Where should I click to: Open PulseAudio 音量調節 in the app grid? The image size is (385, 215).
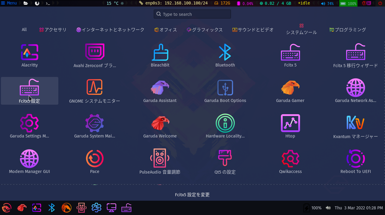click(x=160, y=162)
